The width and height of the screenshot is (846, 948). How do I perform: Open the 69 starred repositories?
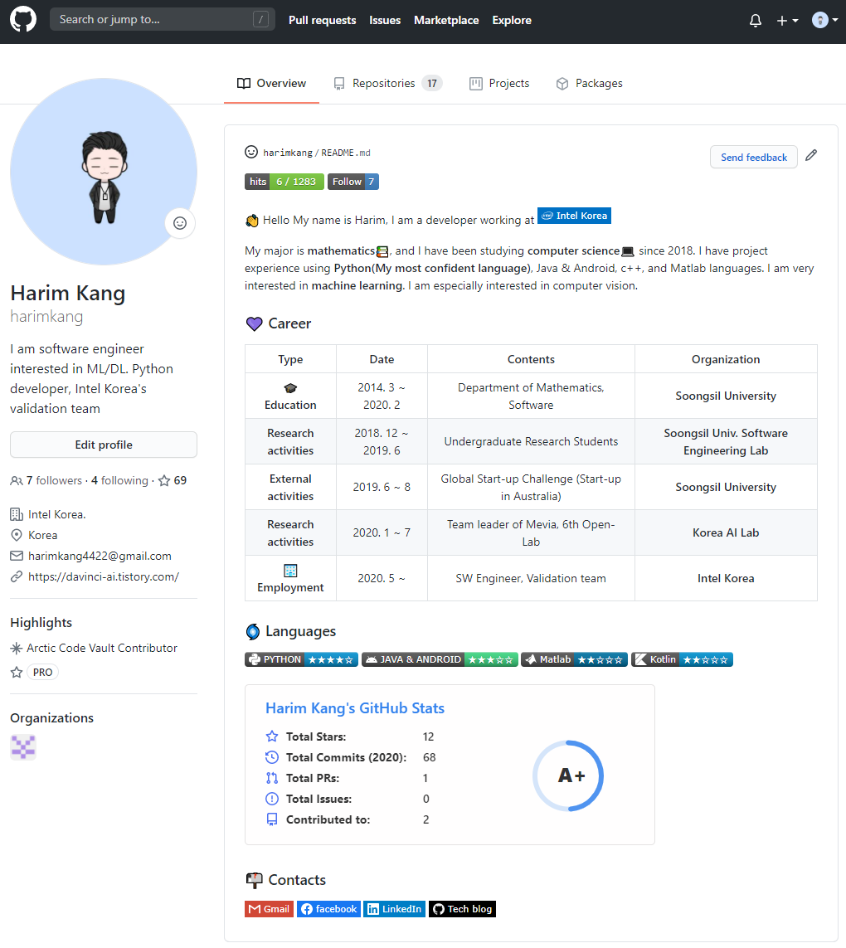(x=173, y=481)
